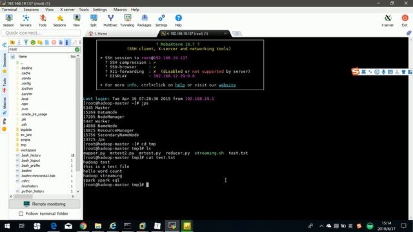Image resolution: width=413 pixels, height=232 pixels.
Task: Click the Exit power icon
Action: point(405,21)
